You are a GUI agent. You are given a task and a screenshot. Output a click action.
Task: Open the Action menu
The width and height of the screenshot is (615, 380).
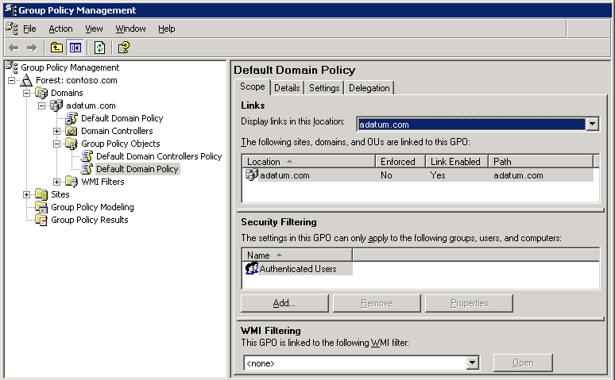pos(60,29)
